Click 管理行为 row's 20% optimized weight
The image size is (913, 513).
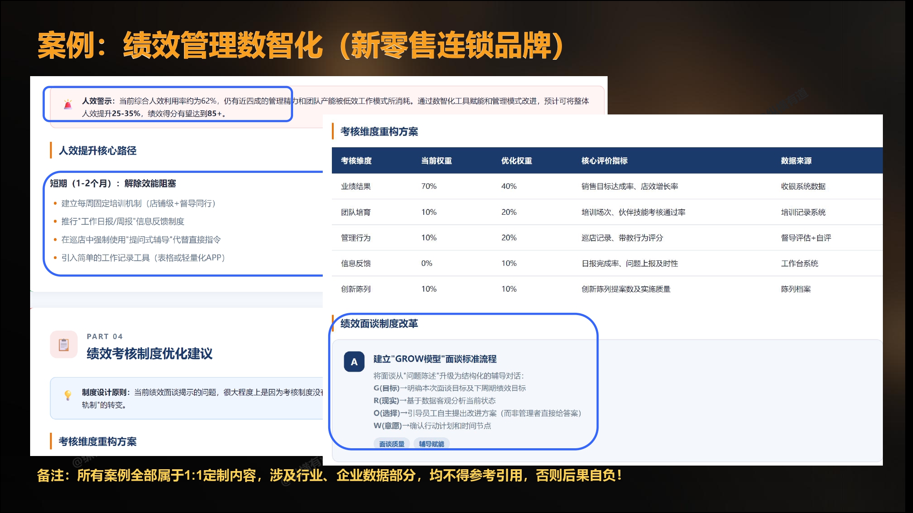[x=509, y=238]
